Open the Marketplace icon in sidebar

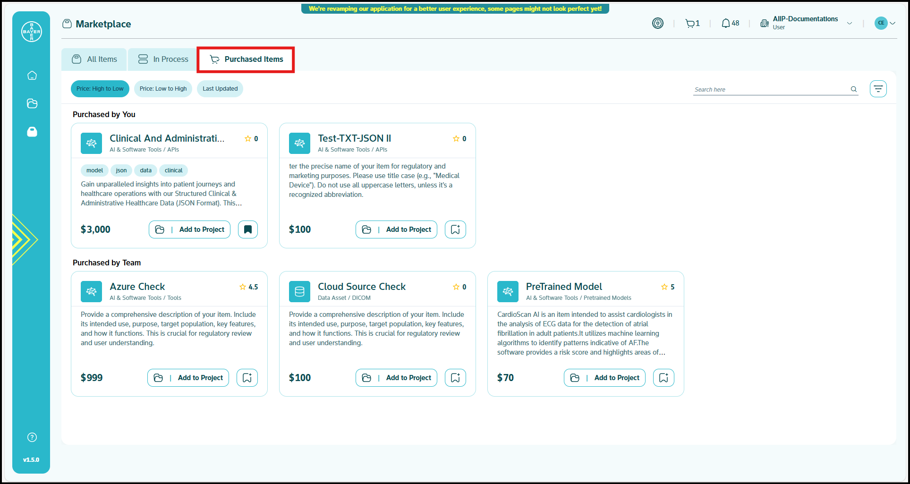point(32,132)
